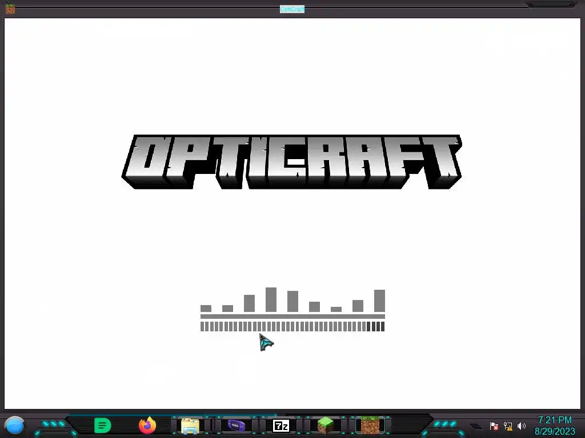Open the network status tray icon
Image resolution: width=585 pixels, height=438 pixels.
click(508, 425)
